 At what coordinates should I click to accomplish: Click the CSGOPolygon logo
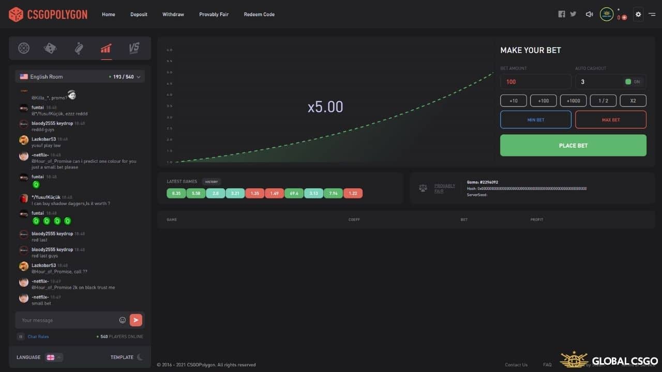(x=48, y=14)
